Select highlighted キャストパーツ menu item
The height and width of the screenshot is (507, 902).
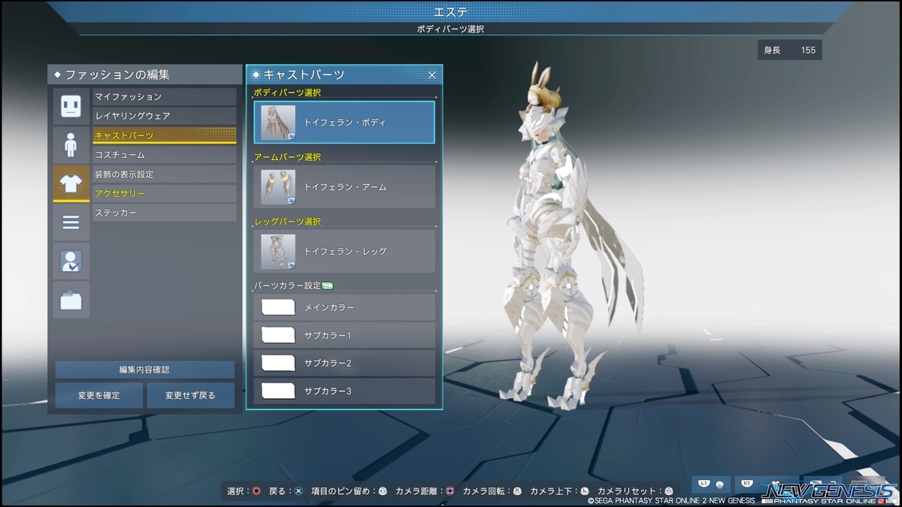coord(164,135)
